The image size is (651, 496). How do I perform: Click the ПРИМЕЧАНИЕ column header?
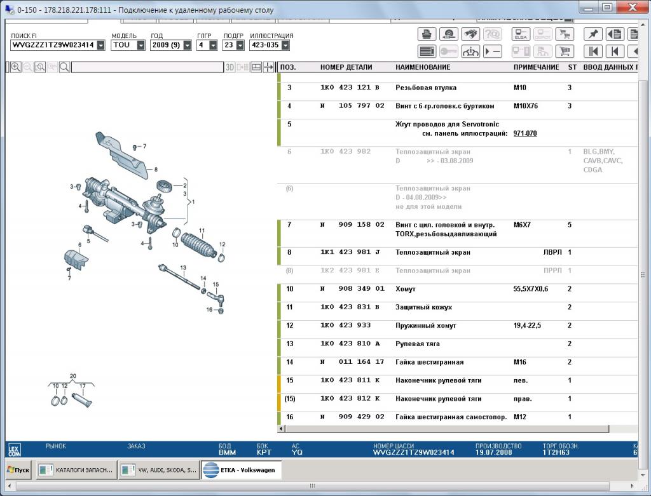(536, 67)
